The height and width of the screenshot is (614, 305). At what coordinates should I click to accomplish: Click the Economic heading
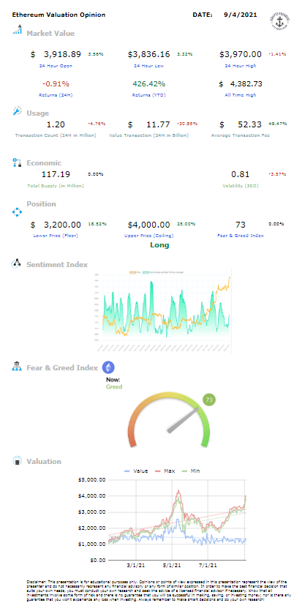[44, 163]
